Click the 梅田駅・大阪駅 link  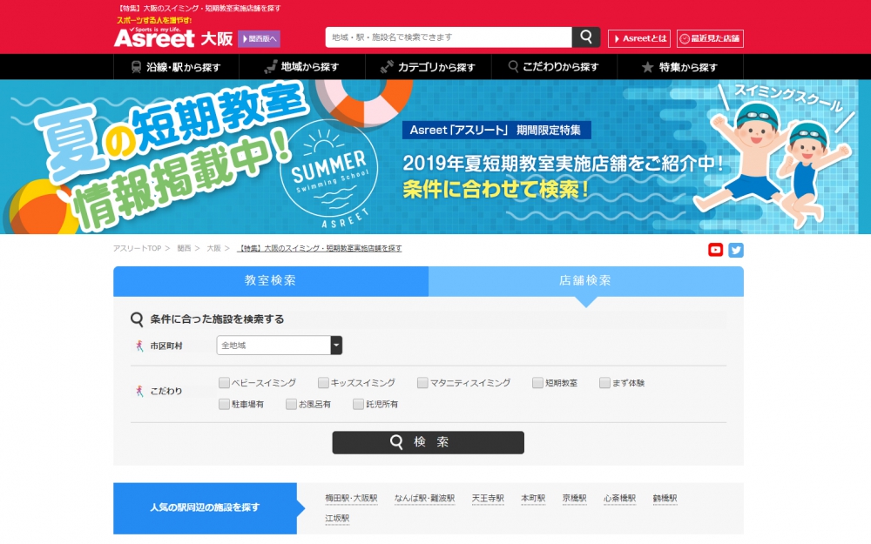351,499
